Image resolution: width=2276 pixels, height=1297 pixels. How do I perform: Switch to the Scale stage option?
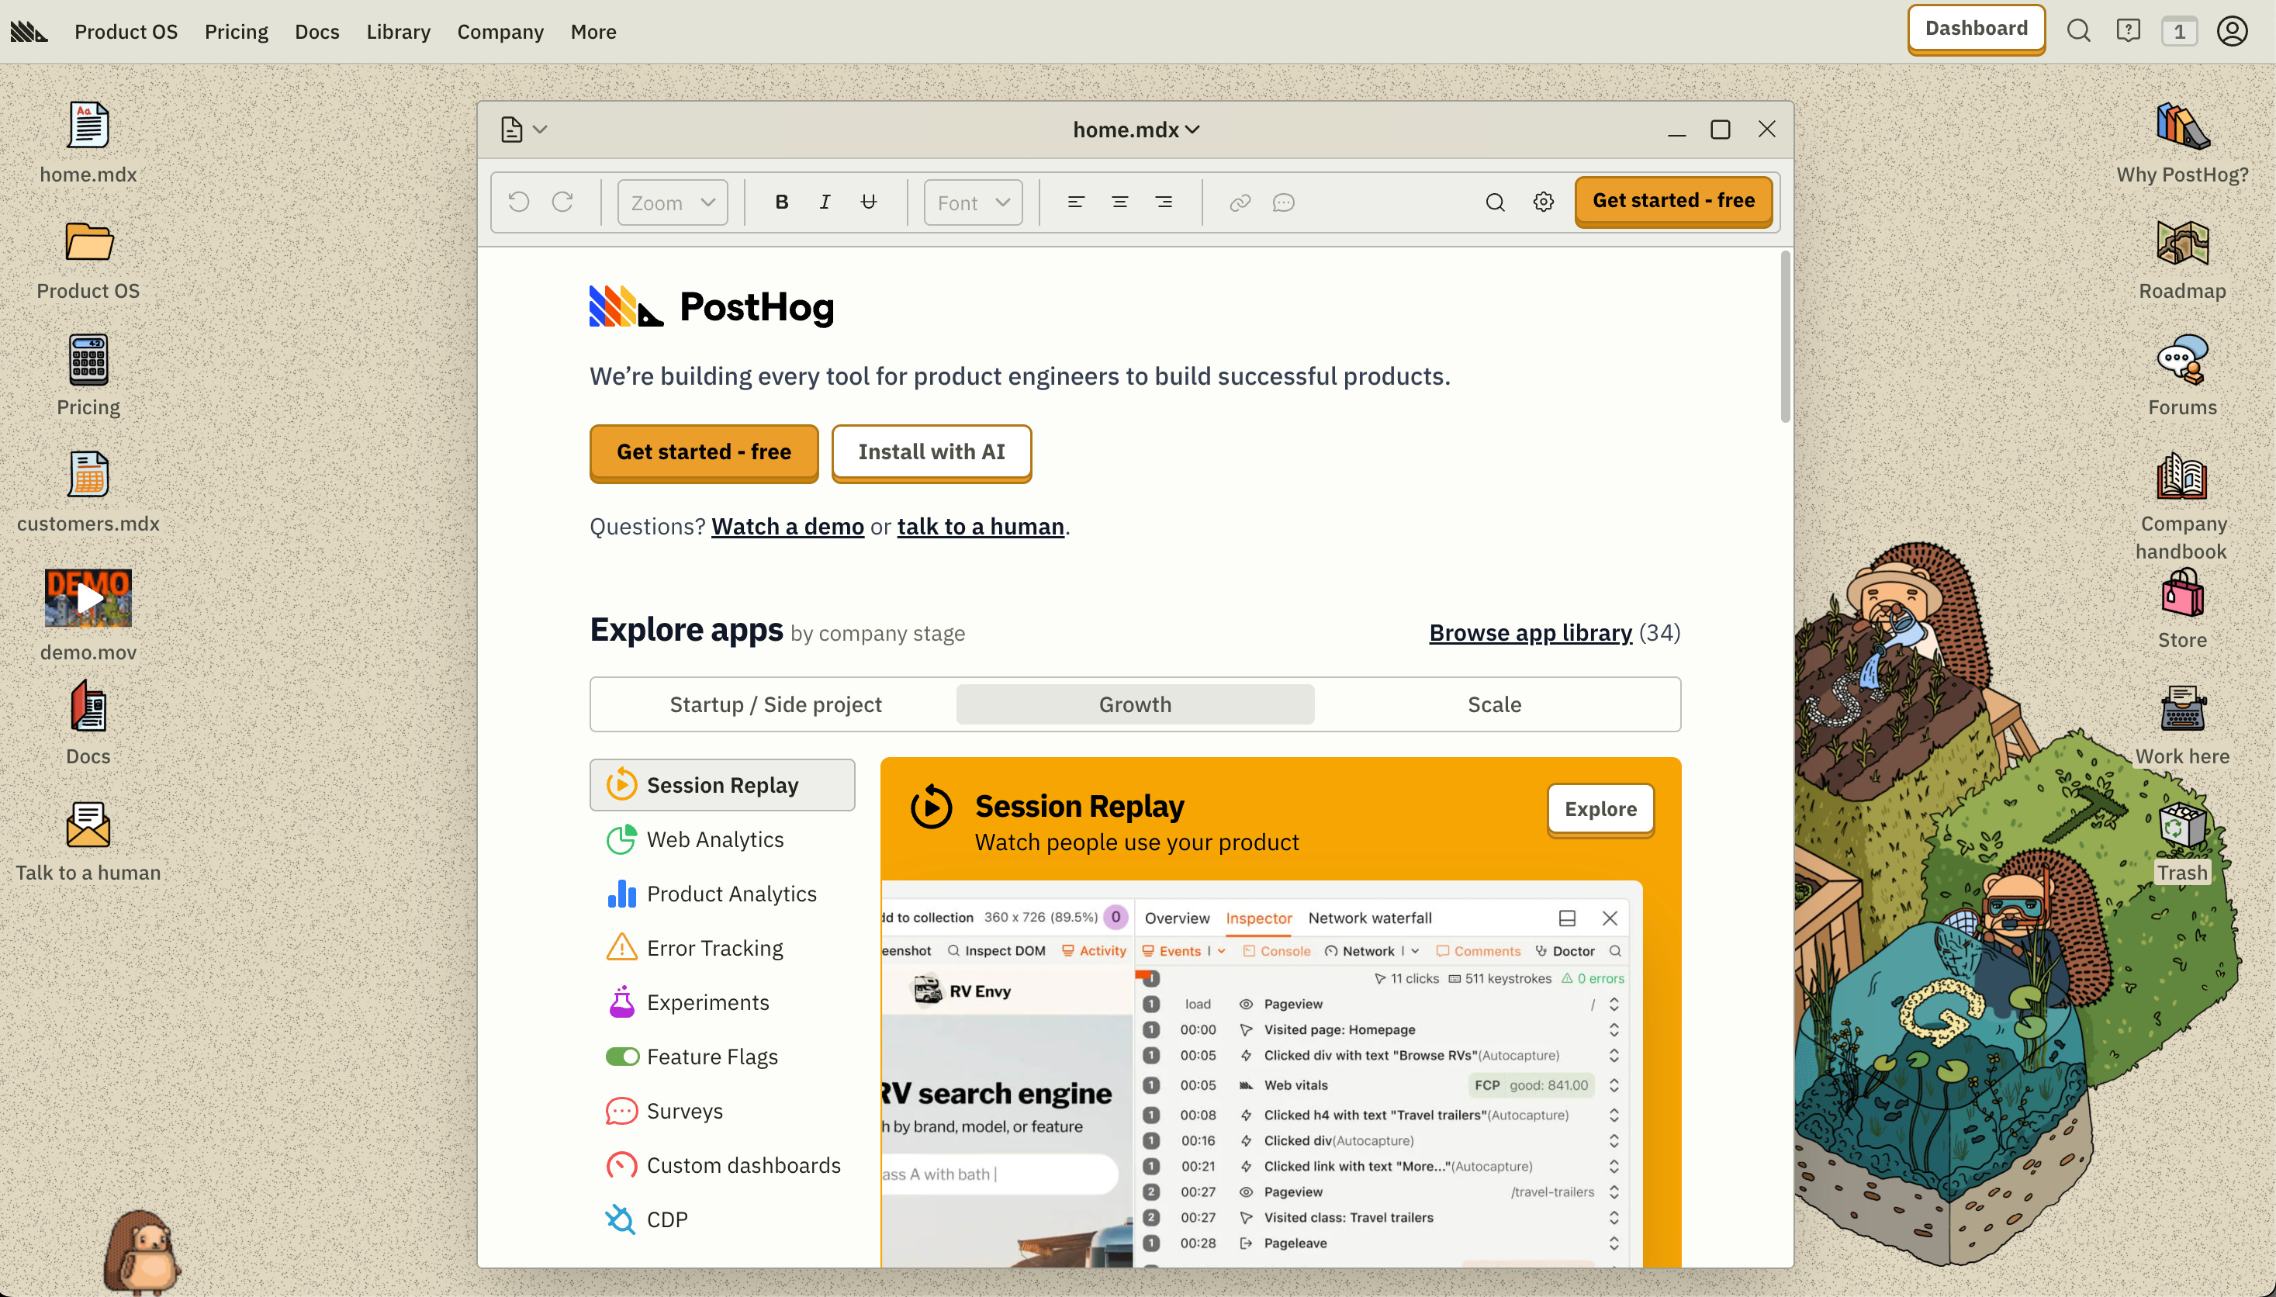tap(1494, 704)
